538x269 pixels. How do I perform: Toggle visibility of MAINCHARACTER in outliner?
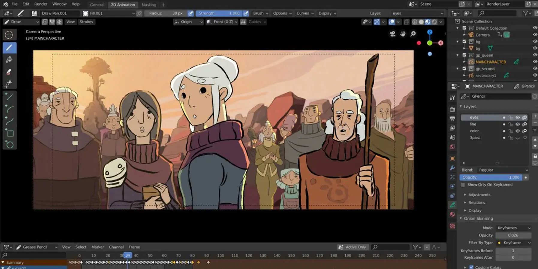tap(535, 62)
